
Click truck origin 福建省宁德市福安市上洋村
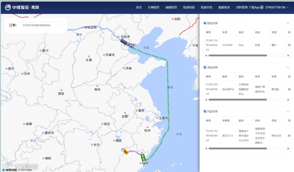coord(244,136)
